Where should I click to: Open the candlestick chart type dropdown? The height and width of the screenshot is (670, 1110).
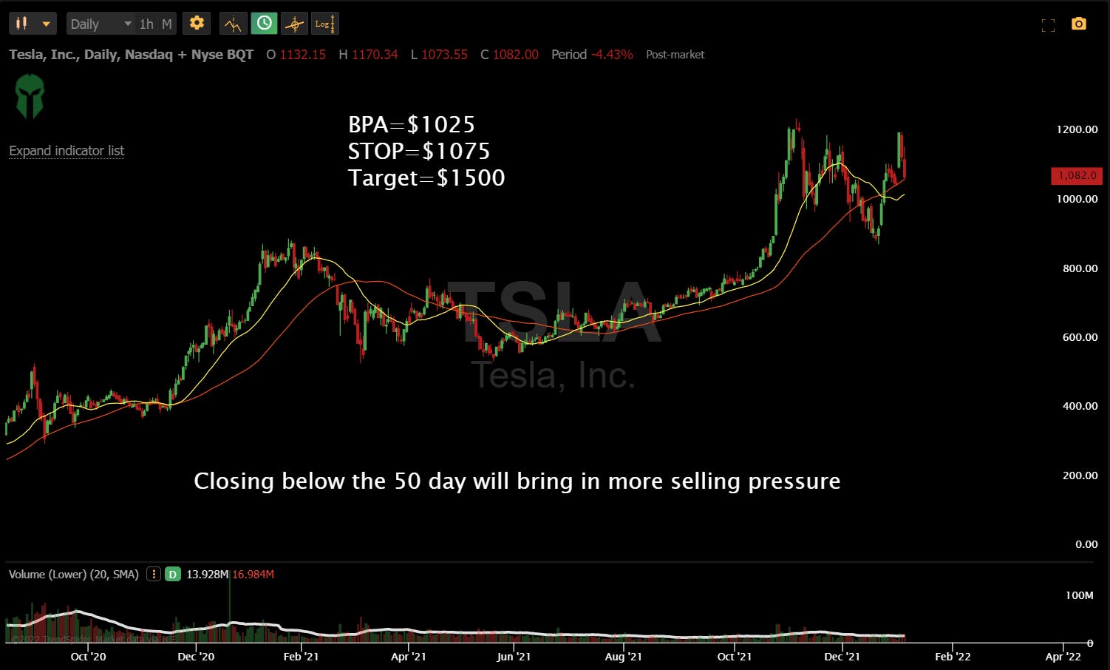tap(33, 24)
